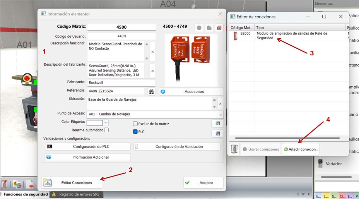Click the binoculars search icon next to Referencia
359x199 pixels.
coord(151,92)
